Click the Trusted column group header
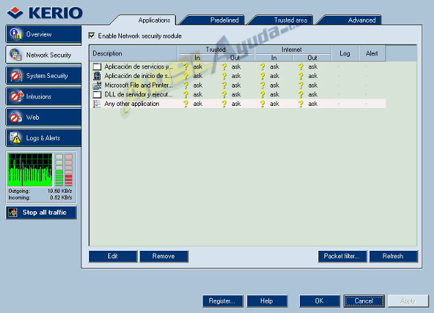The image size is (434, 313). 216,50
